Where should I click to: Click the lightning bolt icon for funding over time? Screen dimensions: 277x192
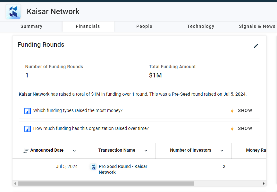[x=232, y=129]
